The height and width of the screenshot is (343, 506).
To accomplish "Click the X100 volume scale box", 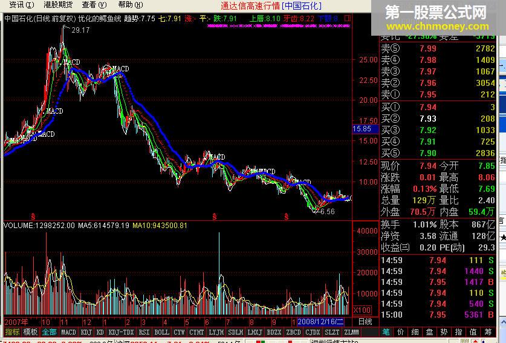I will point(362,310).
